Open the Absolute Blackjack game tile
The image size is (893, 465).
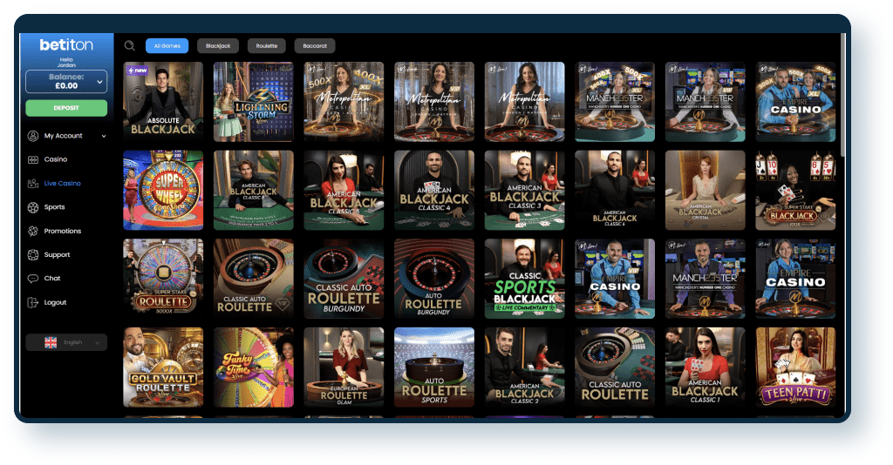[x=163, y=101]
